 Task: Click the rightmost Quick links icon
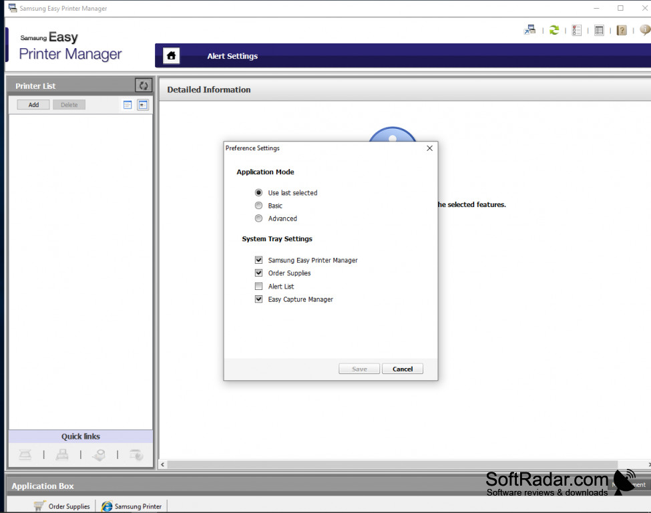click(136, 455)
